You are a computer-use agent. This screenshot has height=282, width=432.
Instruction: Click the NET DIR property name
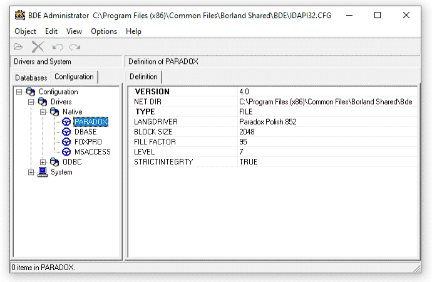pos(148,102)
